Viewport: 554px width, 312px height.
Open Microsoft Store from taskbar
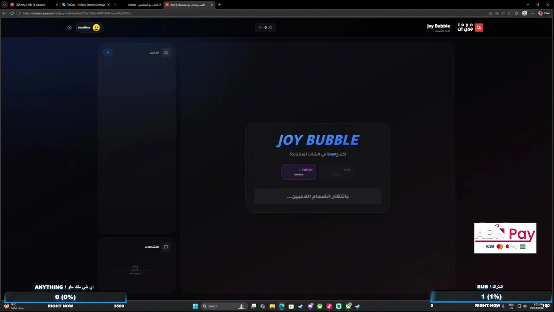pyautogui.click(x=291, y=306)
